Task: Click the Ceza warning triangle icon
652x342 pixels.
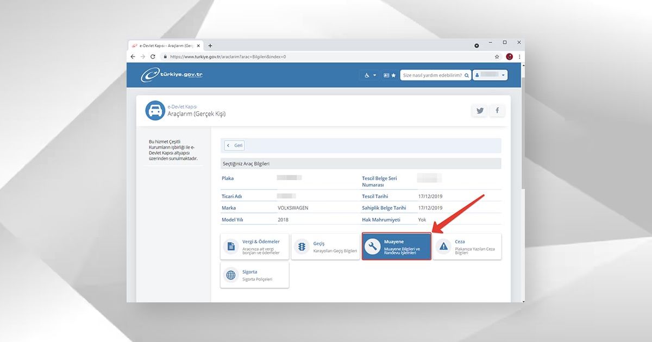Action: click(443, 246)
